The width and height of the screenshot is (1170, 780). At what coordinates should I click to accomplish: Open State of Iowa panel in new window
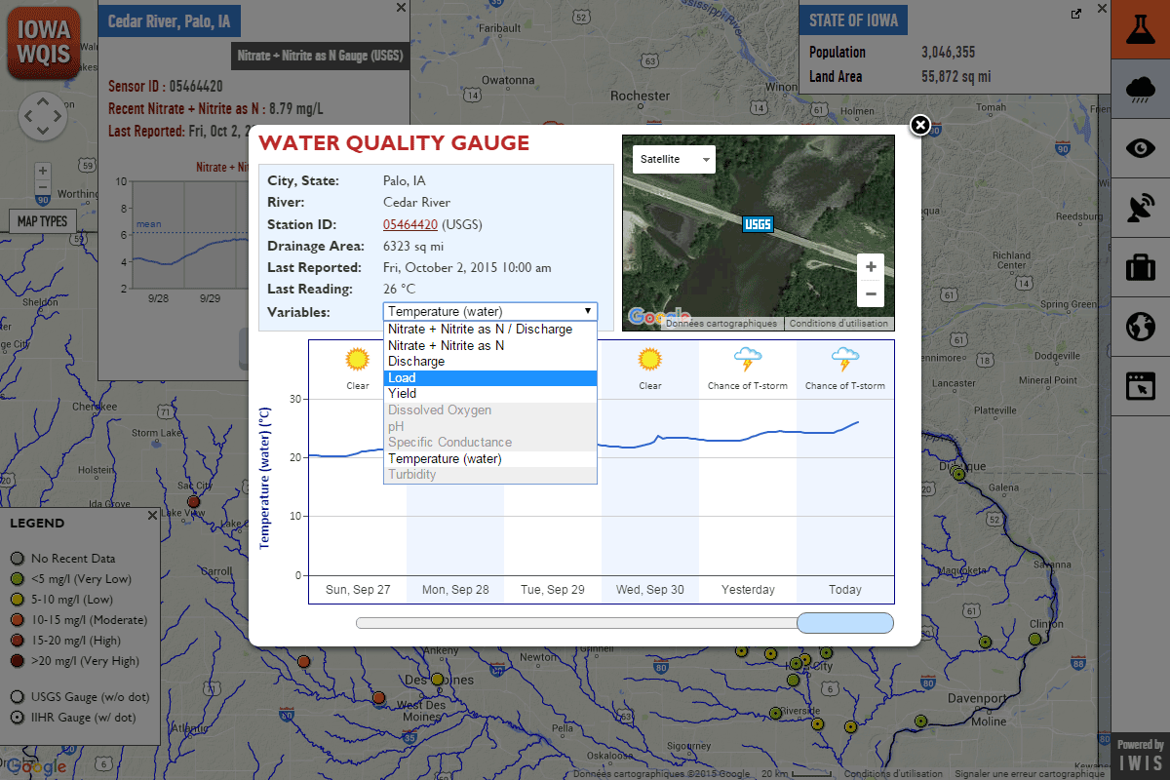tap(1076, 14)
